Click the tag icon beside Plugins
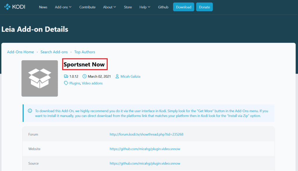The width and height of the screenshot is (298, 171). (66, 83)
